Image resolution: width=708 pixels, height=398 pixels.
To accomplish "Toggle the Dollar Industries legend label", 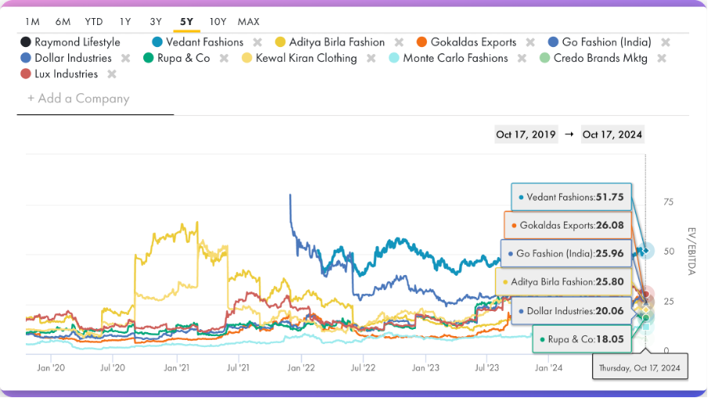I will click(73, 58).
